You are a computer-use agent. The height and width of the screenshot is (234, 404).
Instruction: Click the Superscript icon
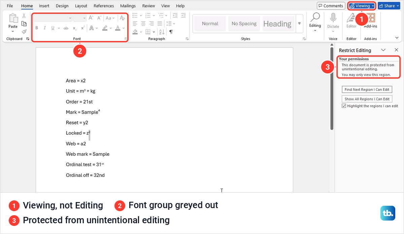point(83,28)
